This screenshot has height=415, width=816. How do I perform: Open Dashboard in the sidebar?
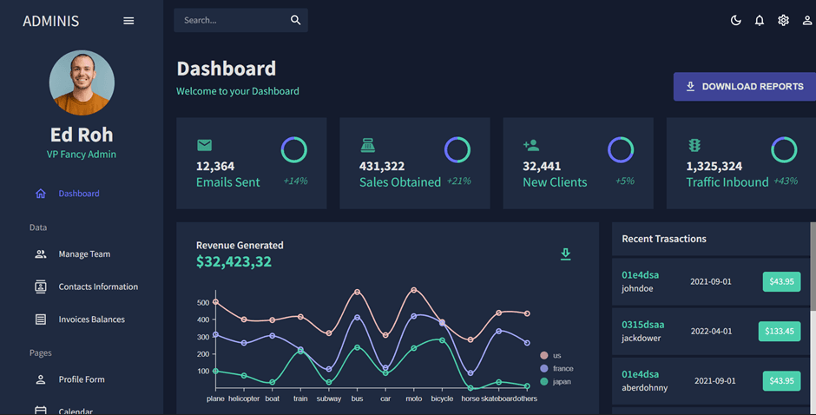79,194
